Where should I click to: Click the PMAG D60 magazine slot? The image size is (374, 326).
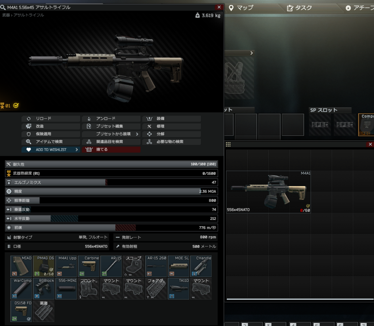click(43, 266)
